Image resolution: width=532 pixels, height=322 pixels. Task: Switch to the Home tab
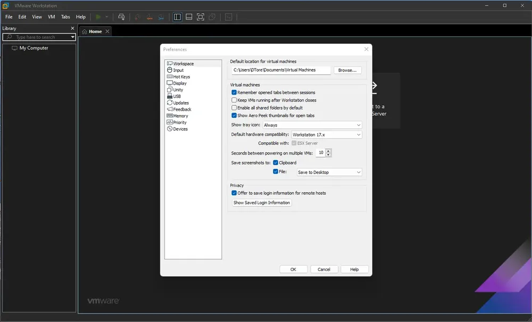pyautogui.click(x=95, y=31)
